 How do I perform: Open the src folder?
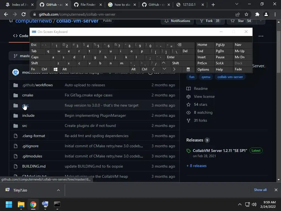[x=24, y=126]
